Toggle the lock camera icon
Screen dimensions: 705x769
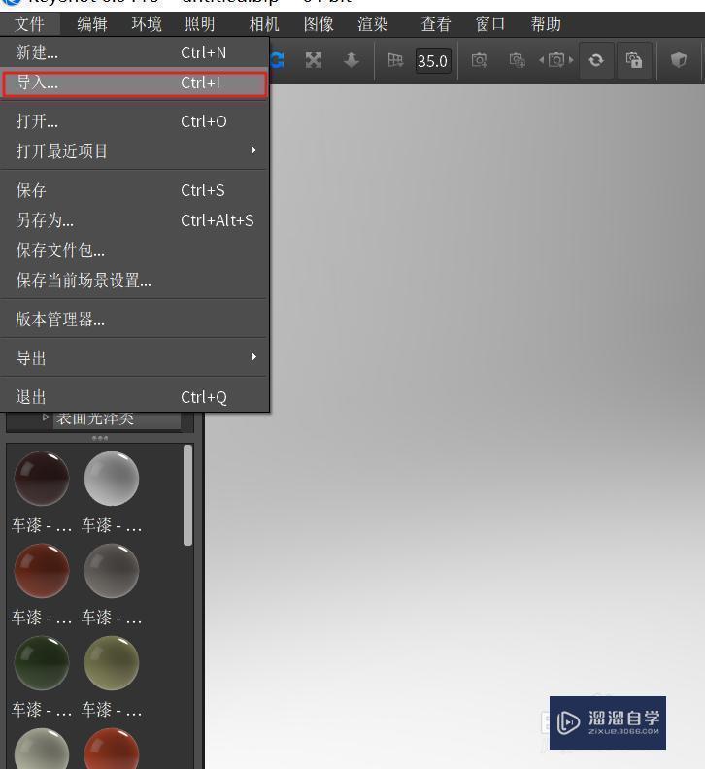click(634, 60)
